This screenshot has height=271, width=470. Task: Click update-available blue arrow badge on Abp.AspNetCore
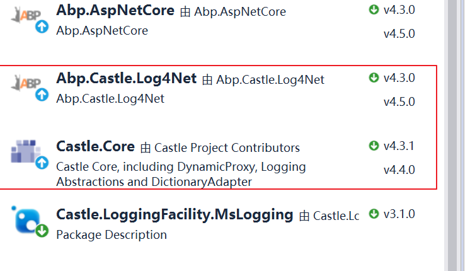point(42,26)
